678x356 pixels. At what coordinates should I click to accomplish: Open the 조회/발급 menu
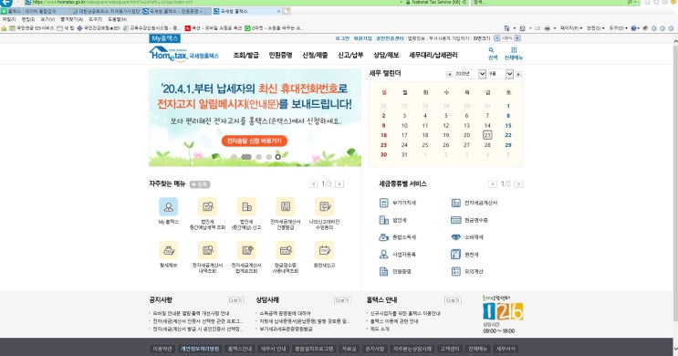tap(245, 56)
